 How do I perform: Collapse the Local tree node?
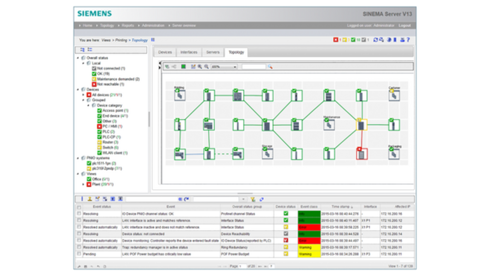(x=83, y=63)
